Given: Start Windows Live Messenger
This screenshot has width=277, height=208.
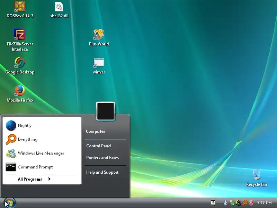Looking at the screenshot, I should click(x=42, y=153).
